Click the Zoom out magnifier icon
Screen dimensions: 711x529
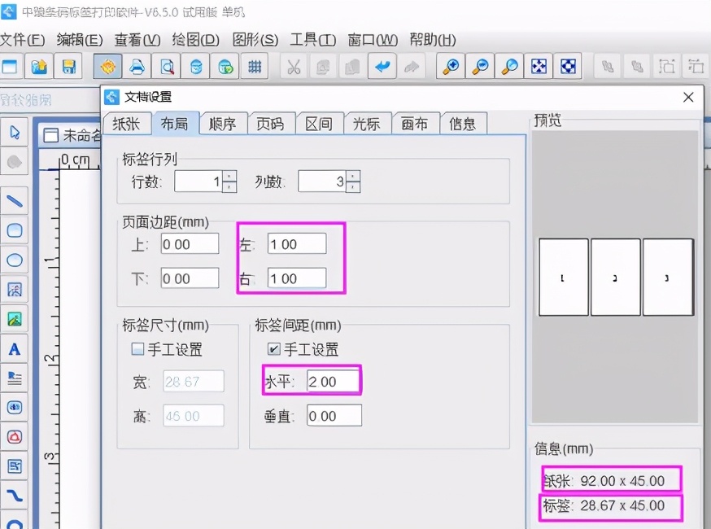click(x=480, y=67)
